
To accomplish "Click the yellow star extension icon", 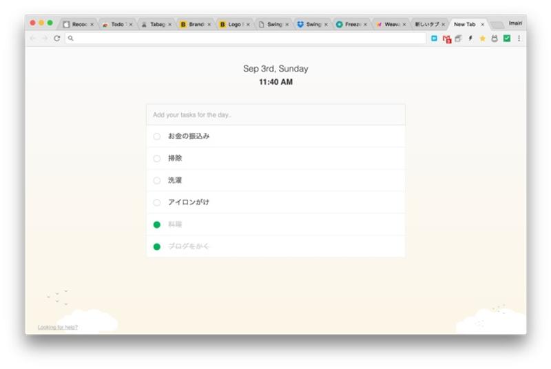I will (482, 39).
